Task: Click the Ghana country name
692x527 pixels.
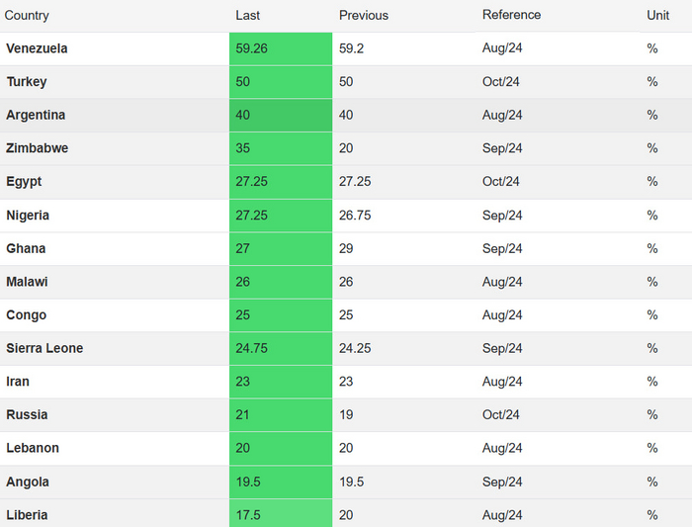Action: tap(26, 248)
